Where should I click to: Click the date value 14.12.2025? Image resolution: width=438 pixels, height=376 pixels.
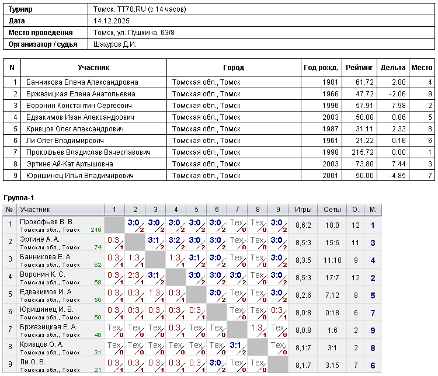tap(110, 21)
